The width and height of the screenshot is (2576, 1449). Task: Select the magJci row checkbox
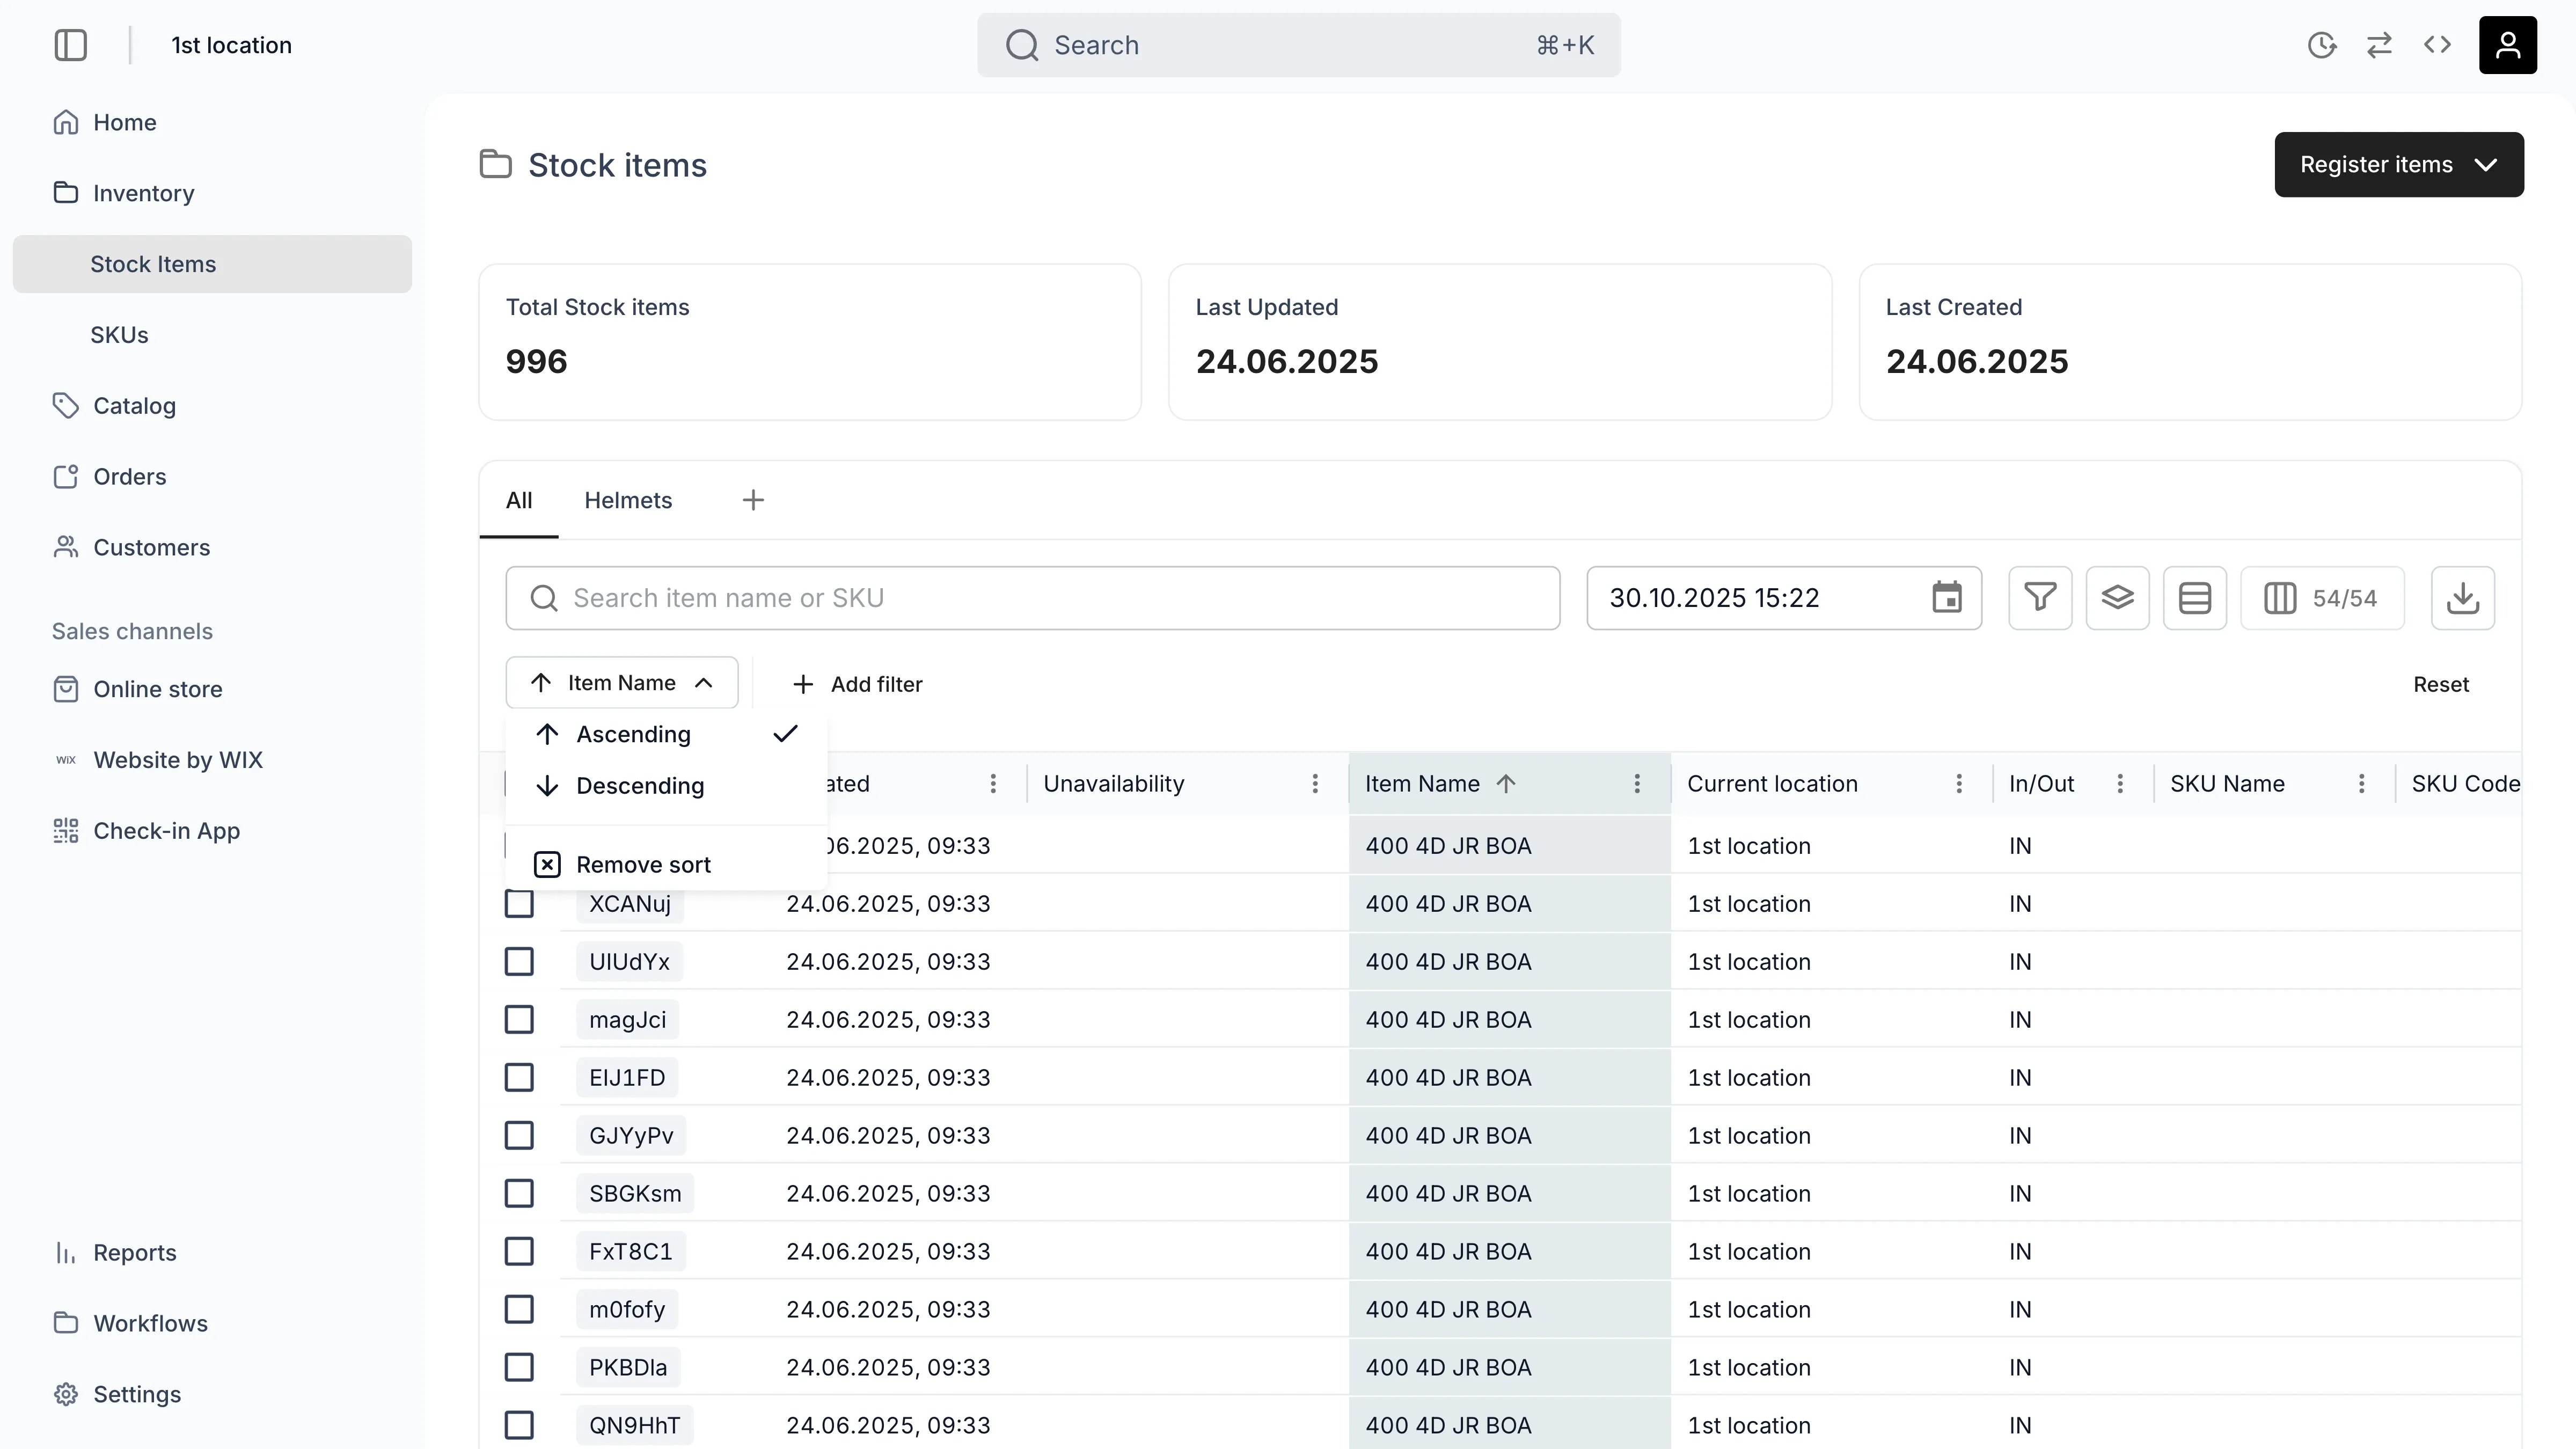point(519,1020)
